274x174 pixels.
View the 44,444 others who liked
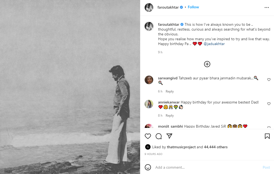point(215,147)
